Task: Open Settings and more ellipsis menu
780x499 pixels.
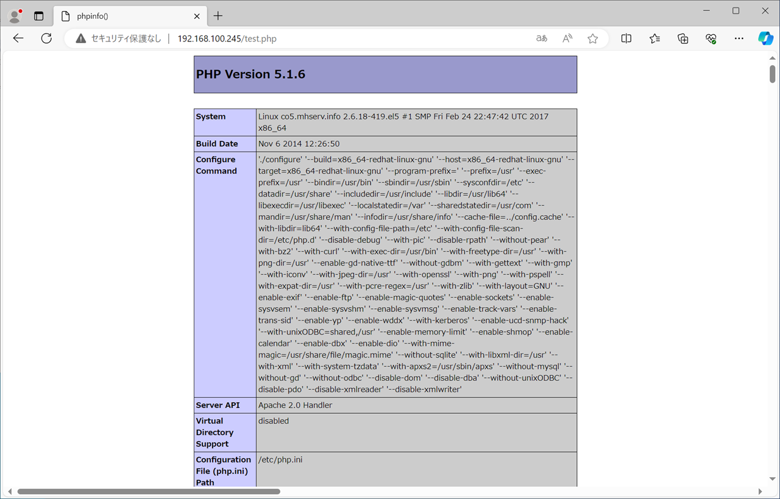Action: point(739,38)
